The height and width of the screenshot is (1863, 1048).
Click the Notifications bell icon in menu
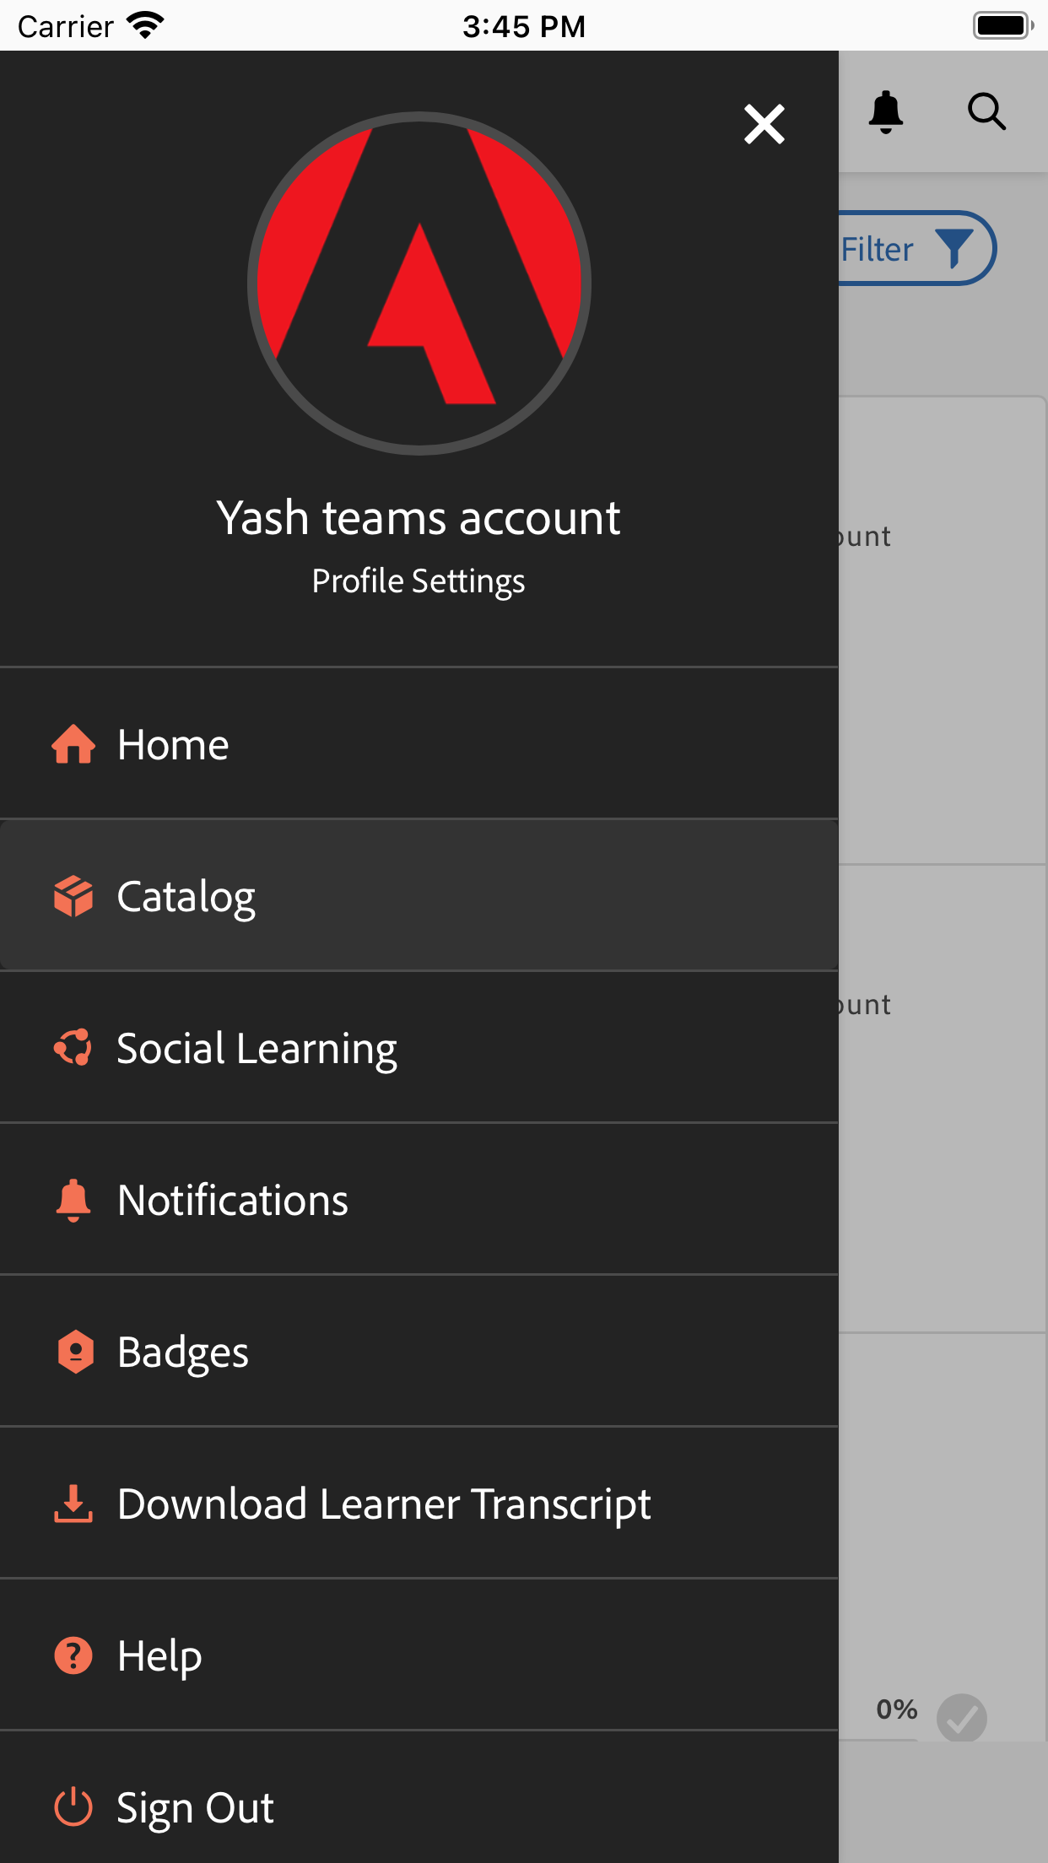[x=73, y=1200]
